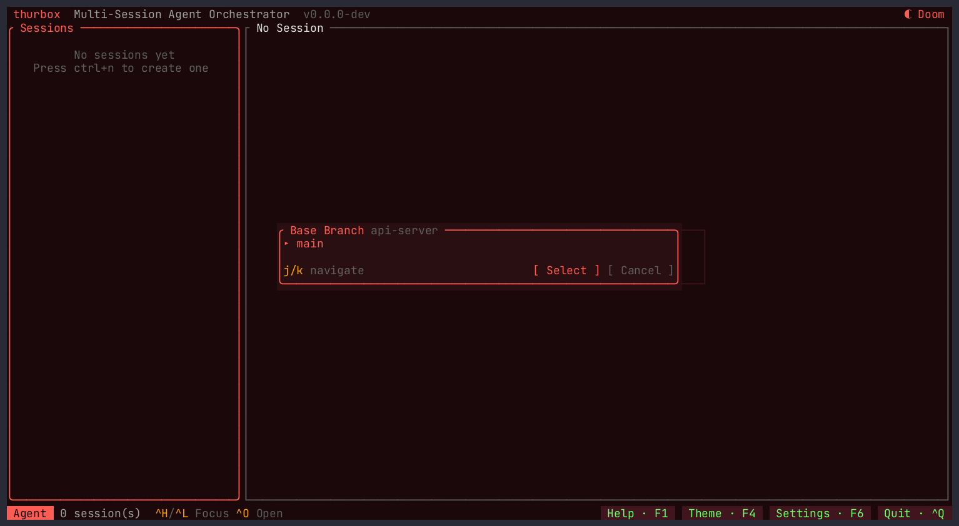Click the Multi-Session Agent Orchestrator title
This screenshot has width=959, height=526.
pyautogui.click(x=182, y=14)
